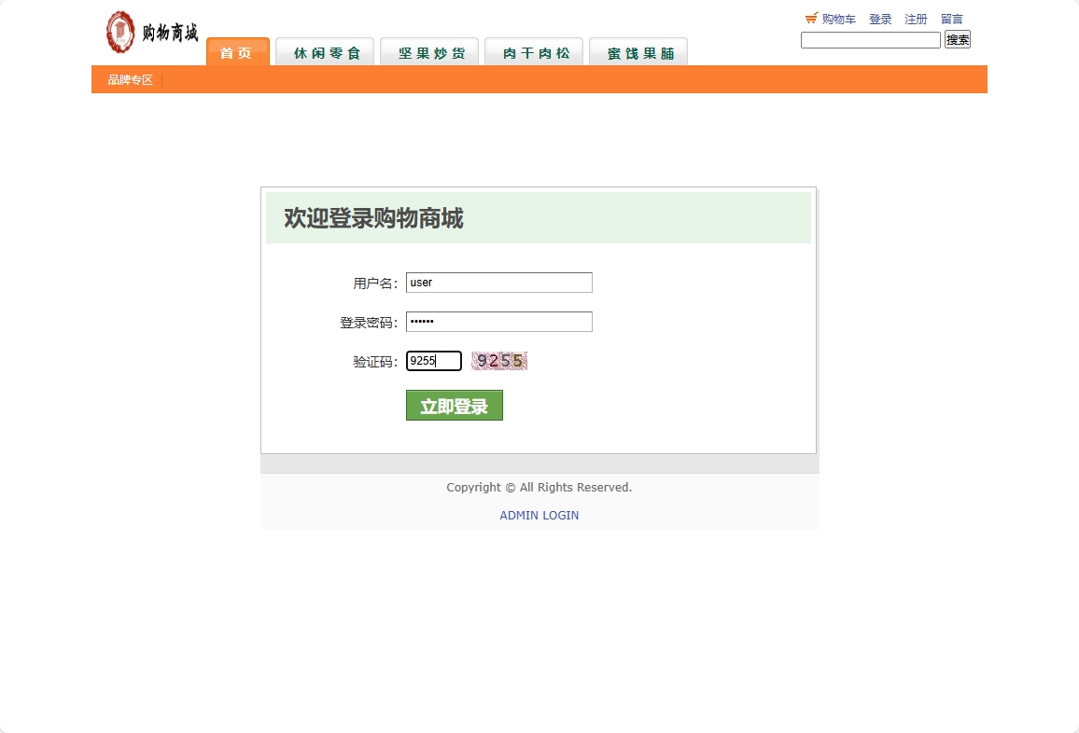This screenshot has height=733, width=1079.
Task: Click the 立即登录 login button
Action: 454,405
